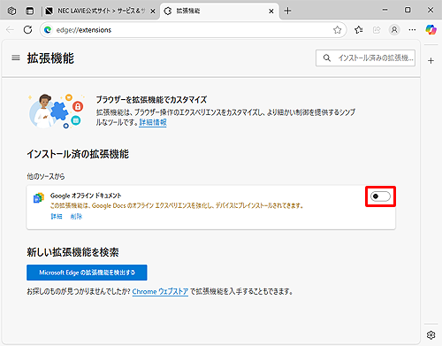The width and height of the screenshot is (442, 346).
Task: Maximize the Edge browser window
Action: pos(408,10)
